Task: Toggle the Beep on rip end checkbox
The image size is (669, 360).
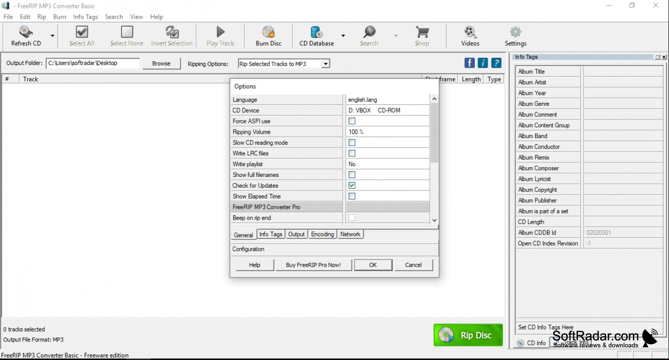Action: [352, 218]
